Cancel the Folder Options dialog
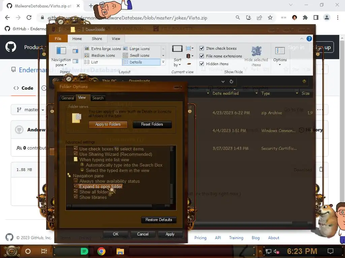345x258 pixels. coord(143,234)
